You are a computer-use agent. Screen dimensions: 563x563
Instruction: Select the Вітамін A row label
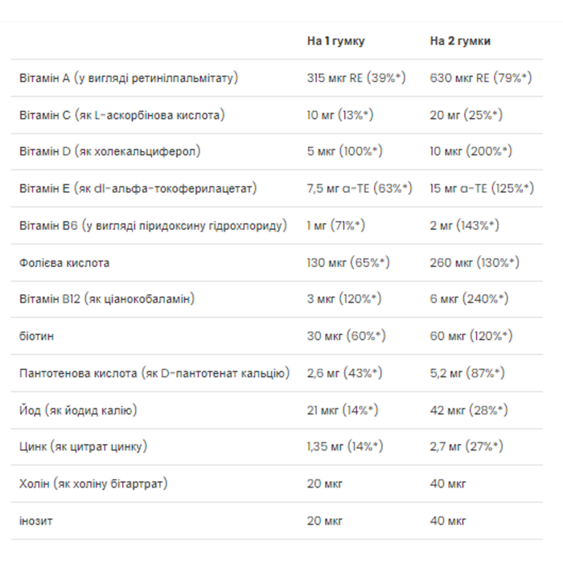pyautogui.click(x=129, y=78)
